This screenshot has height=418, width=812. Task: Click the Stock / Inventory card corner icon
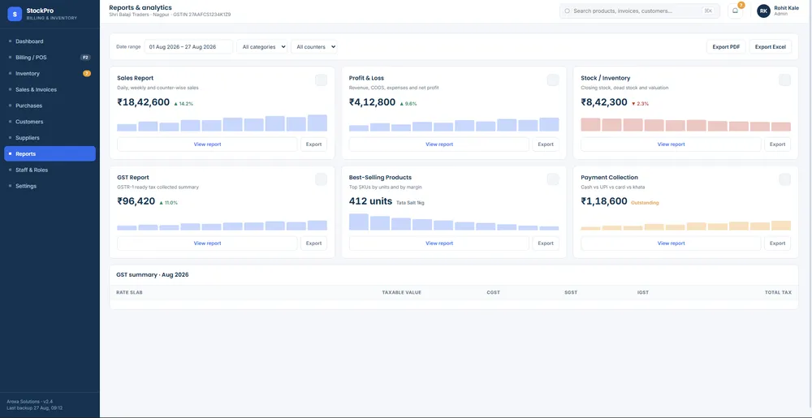tap(784, 80)
